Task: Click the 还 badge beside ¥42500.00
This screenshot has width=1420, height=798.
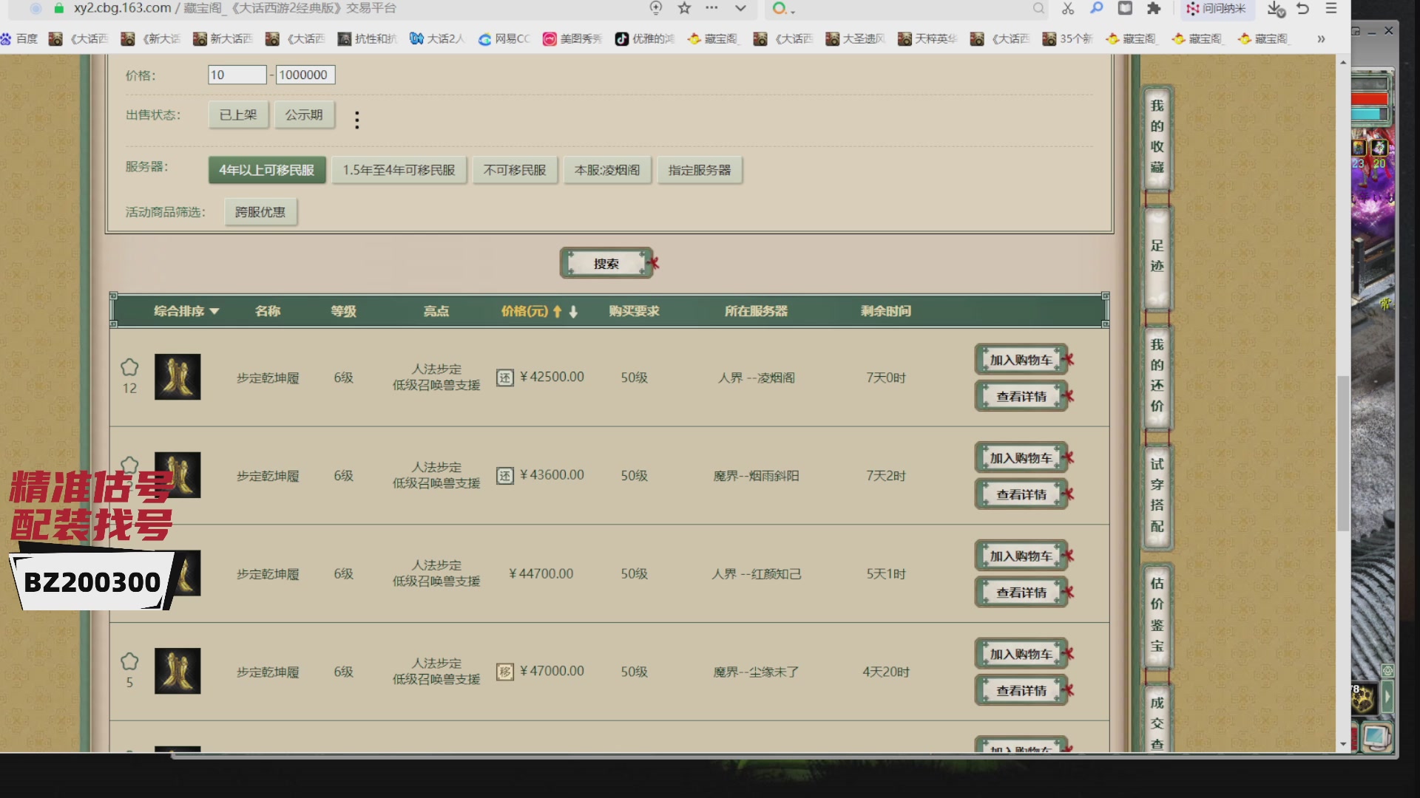Action: 506,376
